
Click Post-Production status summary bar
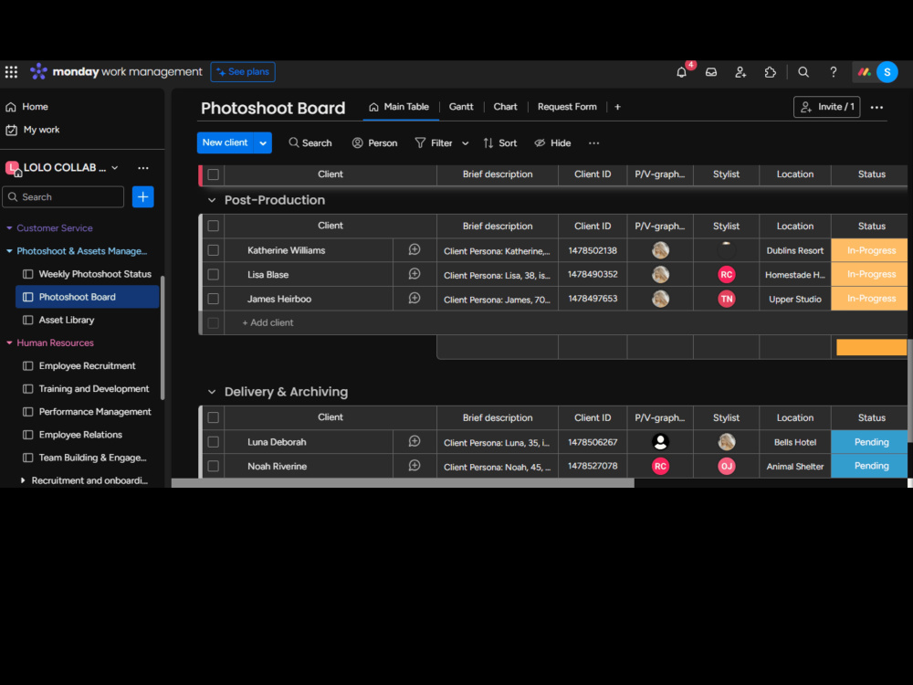[871, 347]
